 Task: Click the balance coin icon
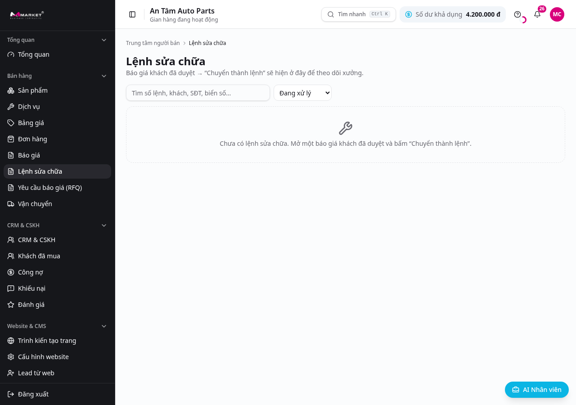coord(409,14)
